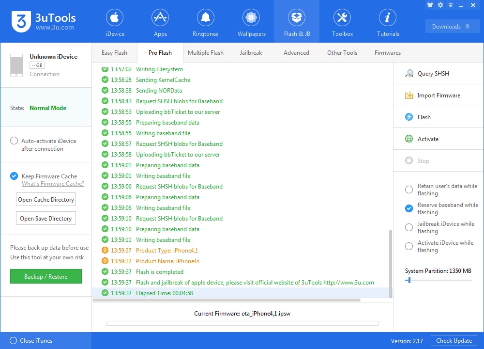The height and width of the screenshot is (349, 484).
Task: Select 13:58:53 Uploading bbTicket row
Action: (240, 111)
